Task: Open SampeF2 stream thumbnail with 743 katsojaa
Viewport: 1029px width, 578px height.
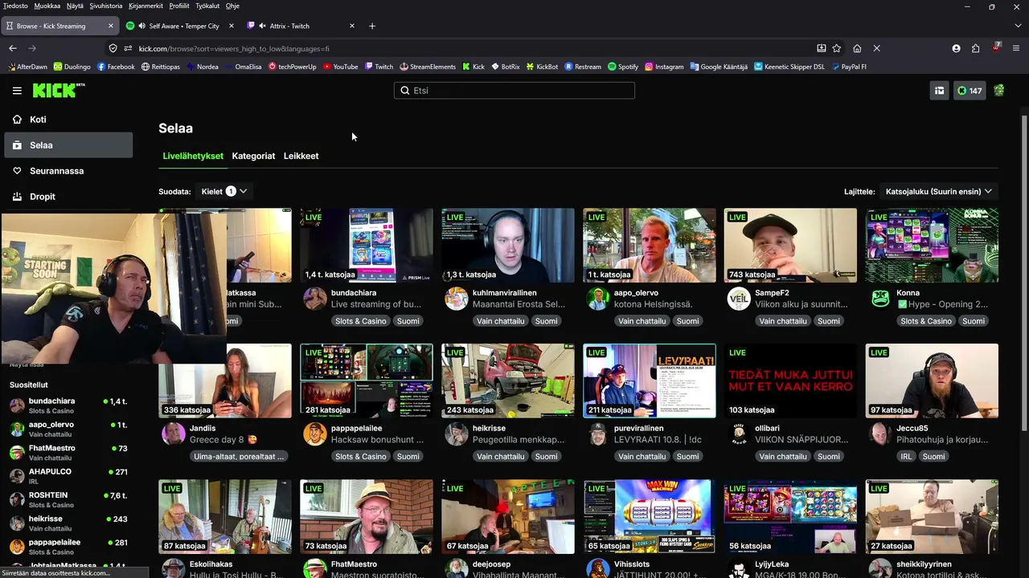Action: point(790,245)
